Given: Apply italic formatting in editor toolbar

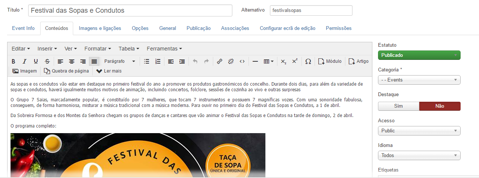Looking at the screenshot, I should pyautogui.click(x=24, y=61).
